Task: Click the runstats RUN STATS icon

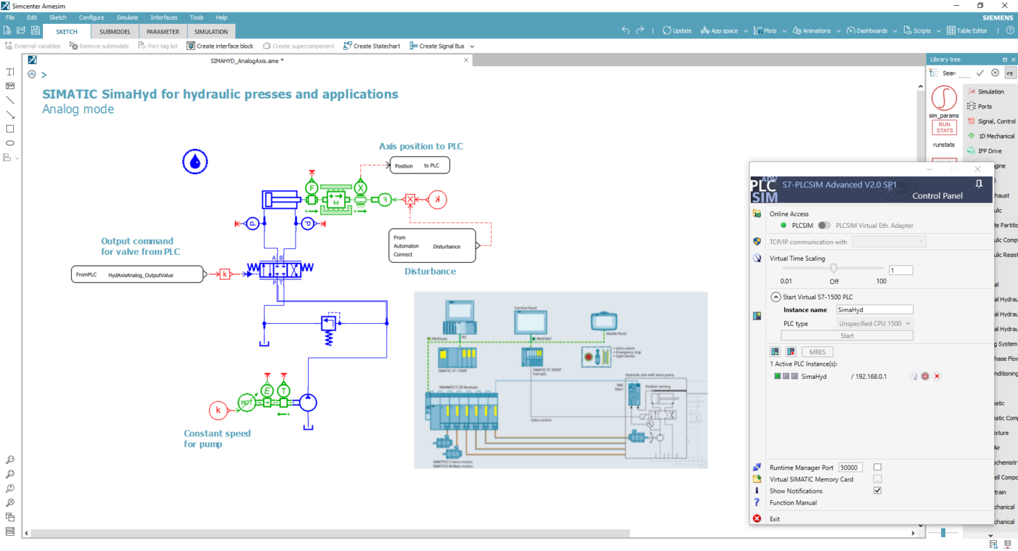Action: [944, 128]
